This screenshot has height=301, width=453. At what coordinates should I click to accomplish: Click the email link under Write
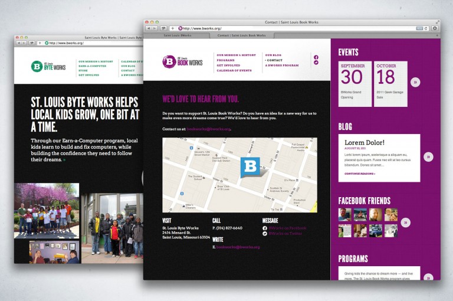[238, 247]
